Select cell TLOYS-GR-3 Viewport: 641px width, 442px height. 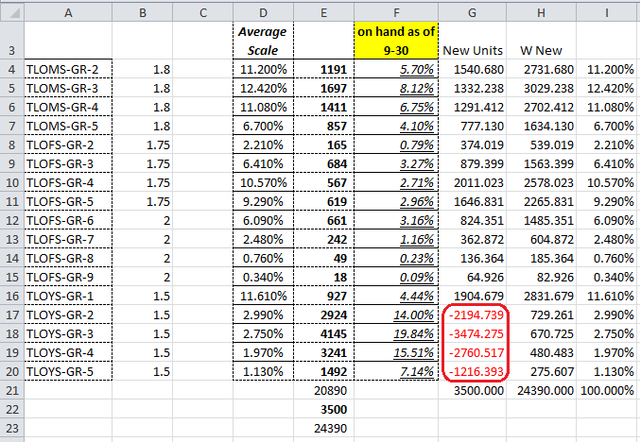pos(68,333)
